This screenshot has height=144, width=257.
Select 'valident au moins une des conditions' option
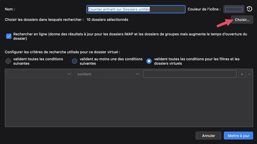pyautogui.click(x=74, y=61)
